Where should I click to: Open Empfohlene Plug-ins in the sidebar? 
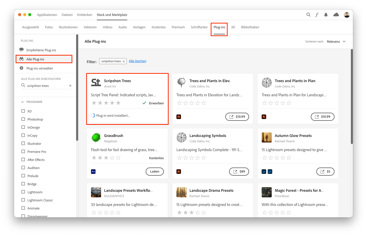(41, 50)
